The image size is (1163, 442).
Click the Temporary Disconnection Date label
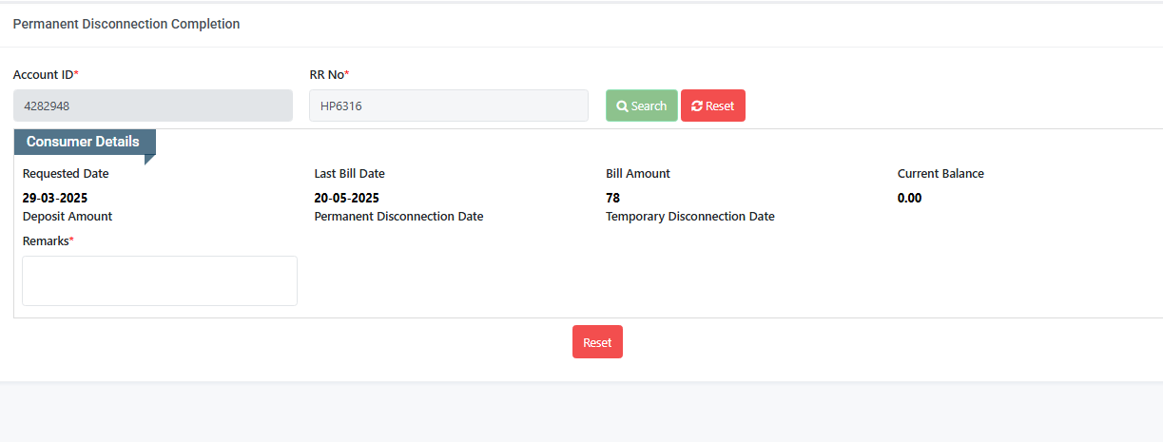point(690,216)
